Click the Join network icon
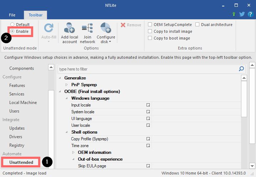The image size is (256, 177). tap(87, 28)
